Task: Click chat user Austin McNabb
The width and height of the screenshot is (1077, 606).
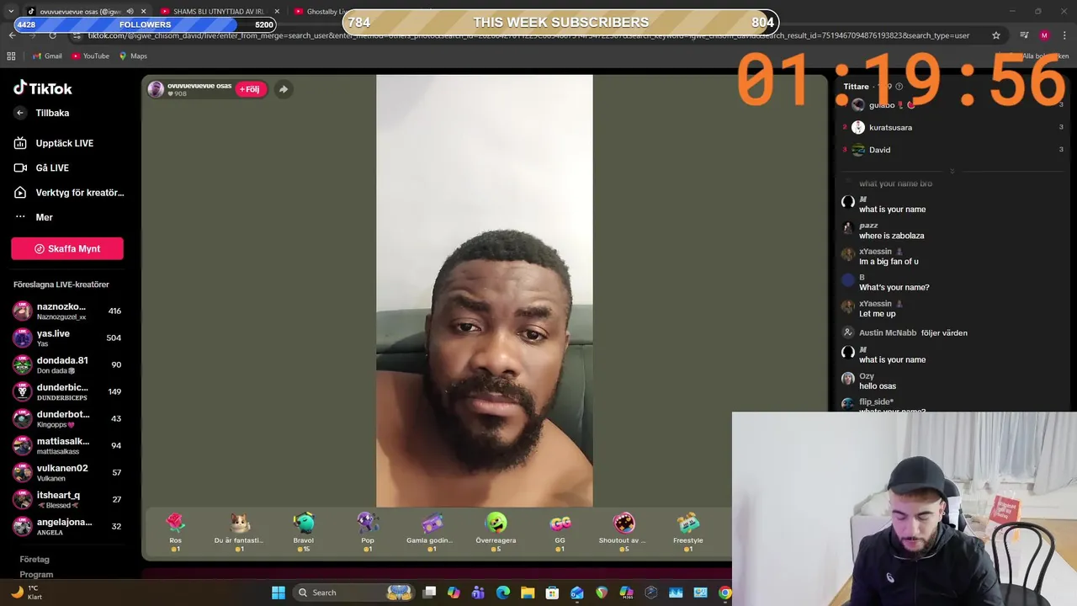Action: [887, 332]
